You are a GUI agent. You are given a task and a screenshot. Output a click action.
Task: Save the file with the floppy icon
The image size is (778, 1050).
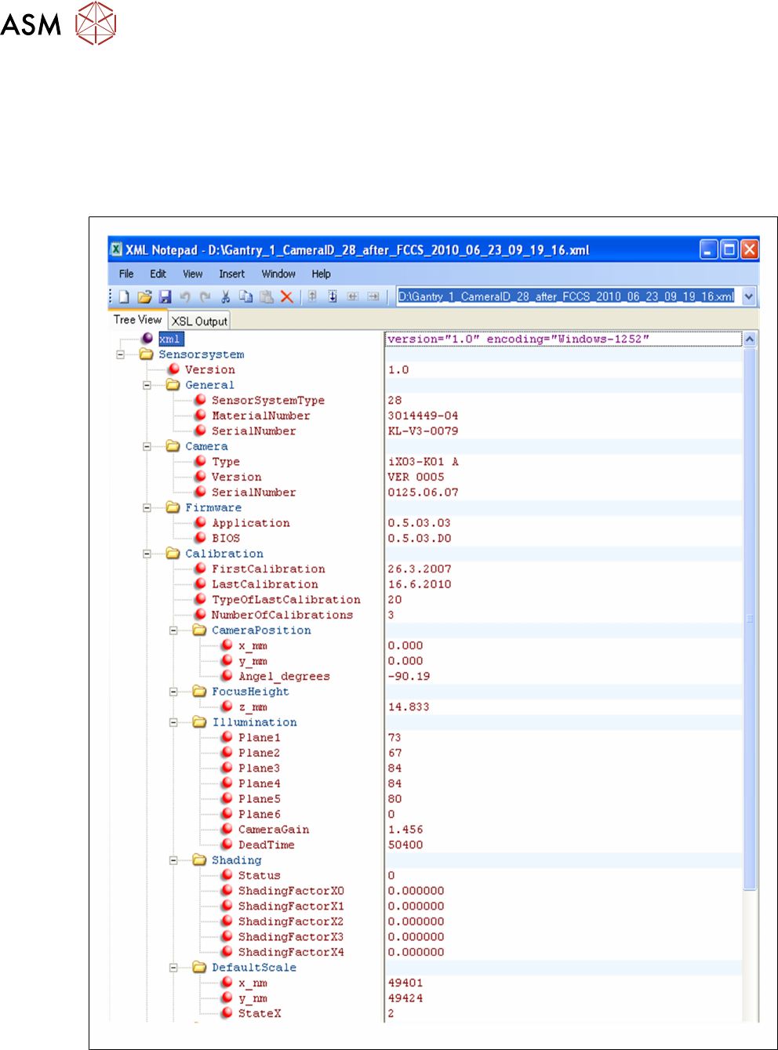pyautogui.click(x=165, y=296)
